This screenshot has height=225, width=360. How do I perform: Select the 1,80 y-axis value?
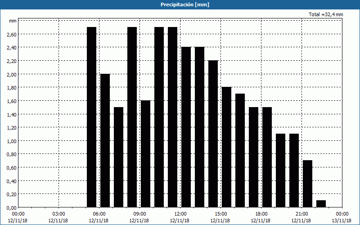coord(12,88)
